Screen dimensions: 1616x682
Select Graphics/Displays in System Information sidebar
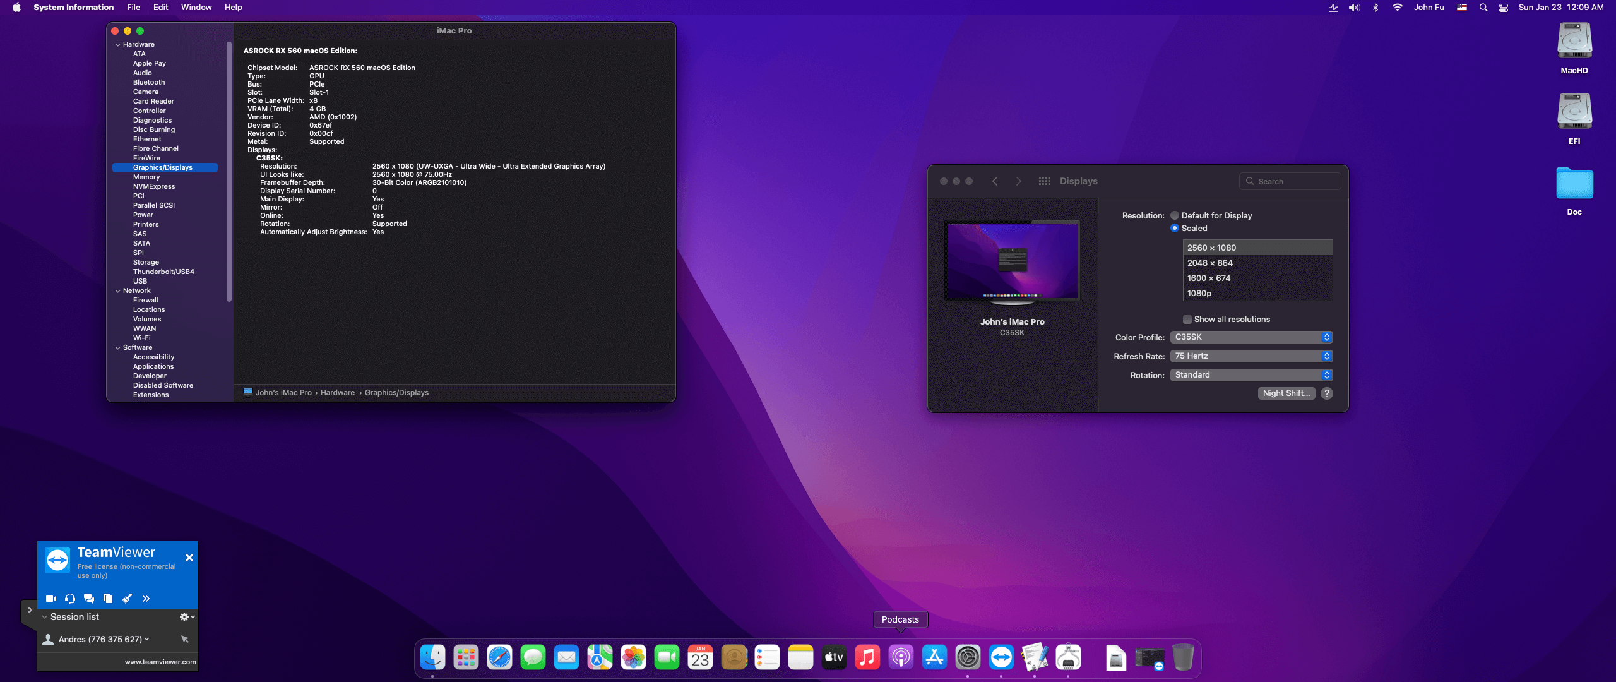[165, 167]
